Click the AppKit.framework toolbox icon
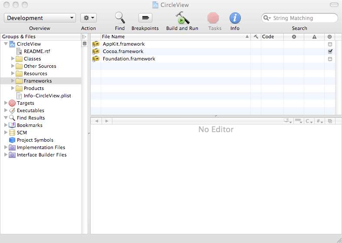 96,44
